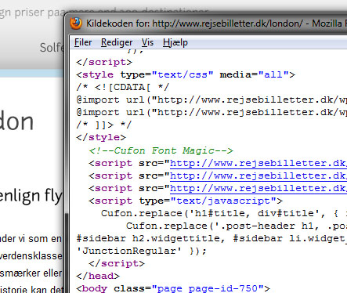Image resolution: width=347 pixels, height=293 pixels.
Task: Click the closing </script> tag above the </head> tag
Action: click(x=117, y=264)
